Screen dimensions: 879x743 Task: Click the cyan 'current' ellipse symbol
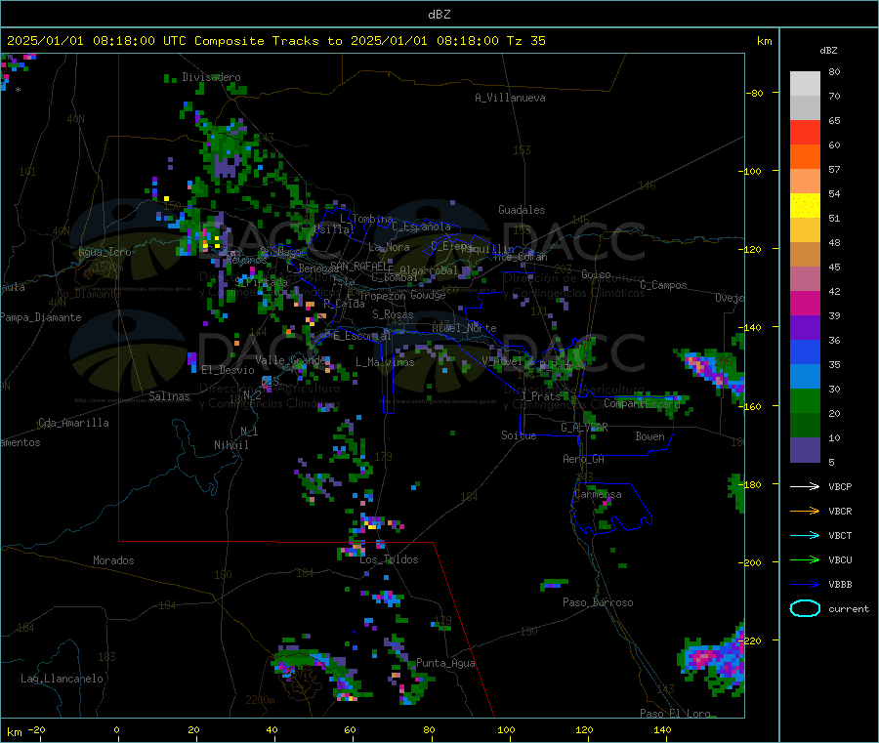805,608
